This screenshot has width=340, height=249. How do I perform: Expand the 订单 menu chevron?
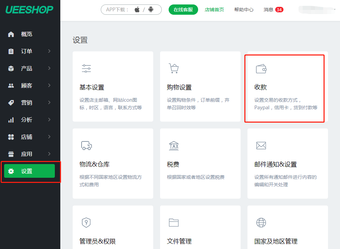click(x=49, y=51)
